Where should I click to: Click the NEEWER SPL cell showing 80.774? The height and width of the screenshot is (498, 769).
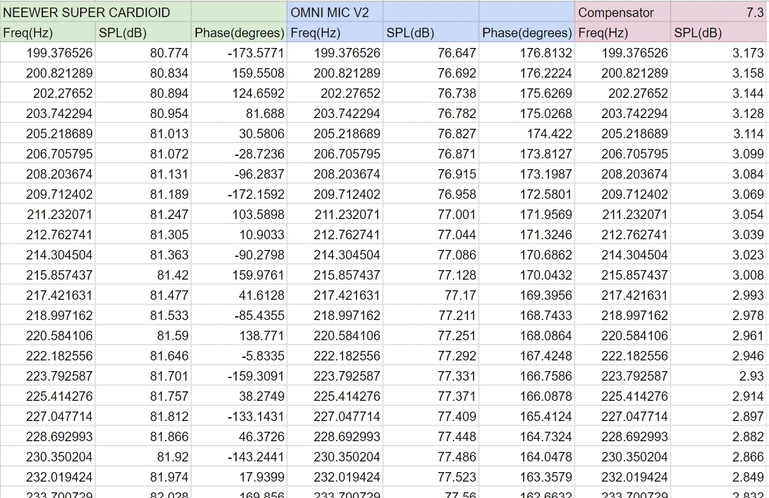pos(144,53)
